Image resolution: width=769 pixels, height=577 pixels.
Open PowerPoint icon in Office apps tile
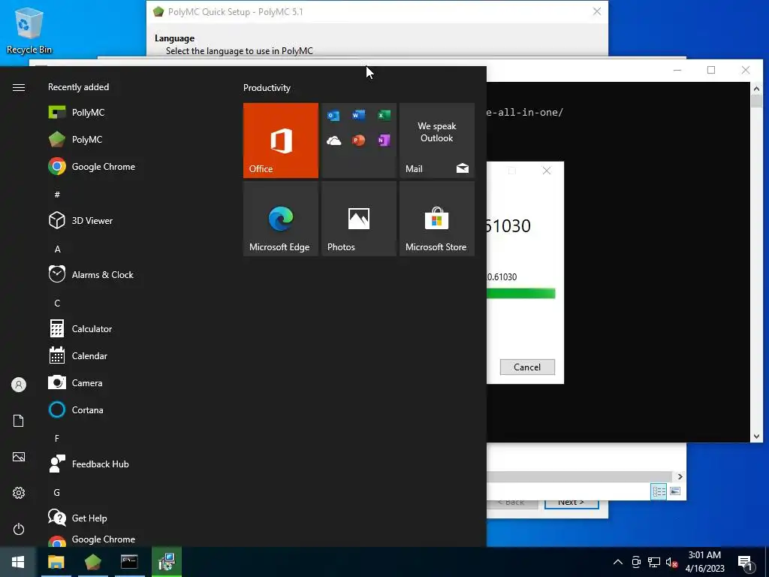point(358,140)
